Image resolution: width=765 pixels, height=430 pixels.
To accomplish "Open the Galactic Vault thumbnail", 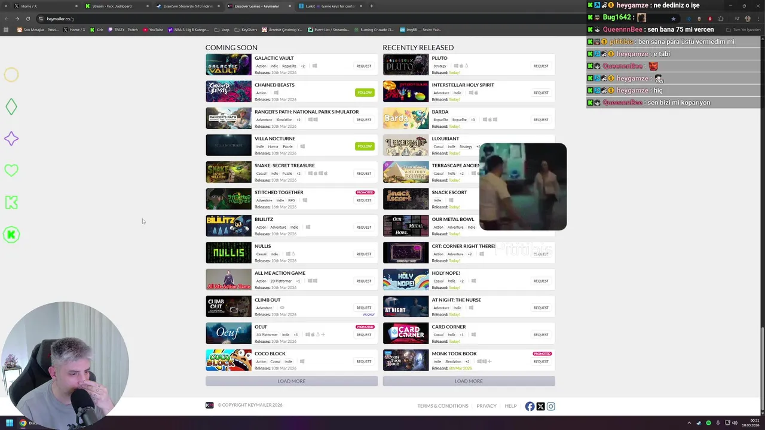I will (x=228, y=64).
